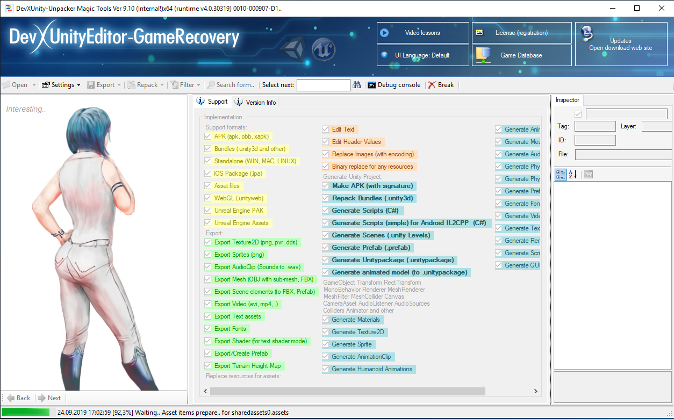Toggle Replace Images (with encoding) checkbox
Image resolution: width=674 pixels, height=419 pixels.
tap(326, 154)
